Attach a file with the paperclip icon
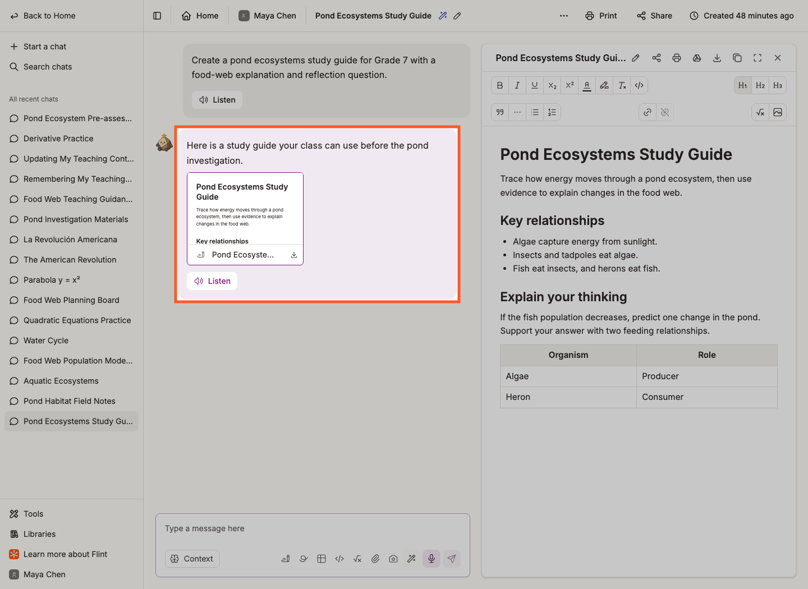The width and height of the screenshot is (808, 589). (x=375, y=559)
